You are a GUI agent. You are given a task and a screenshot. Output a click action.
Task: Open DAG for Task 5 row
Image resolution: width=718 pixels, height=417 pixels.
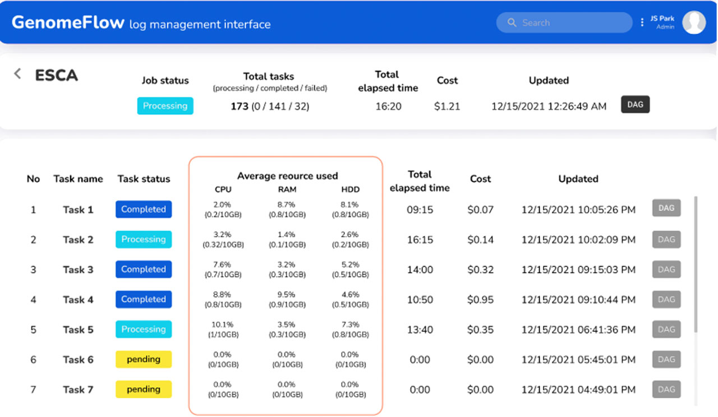coord(666,329)
